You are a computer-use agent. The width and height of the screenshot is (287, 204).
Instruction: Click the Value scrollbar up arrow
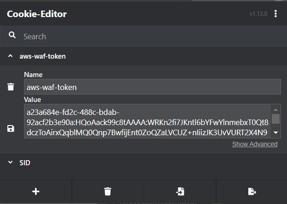[275, 109]
